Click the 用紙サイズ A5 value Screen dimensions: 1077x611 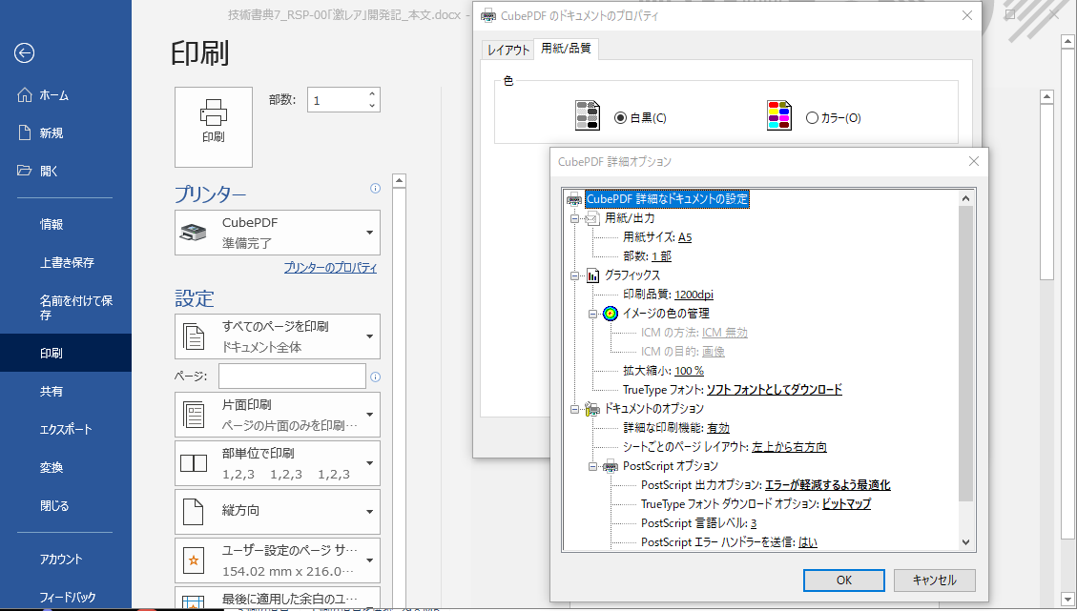[x=685, y=237]
